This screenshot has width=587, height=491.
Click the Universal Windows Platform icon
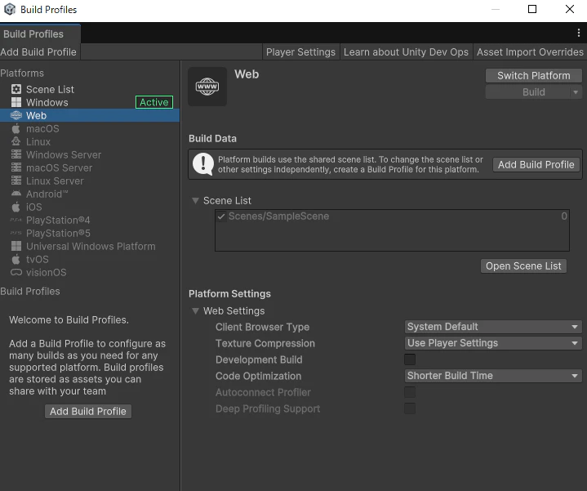click(x=16, y=246)
